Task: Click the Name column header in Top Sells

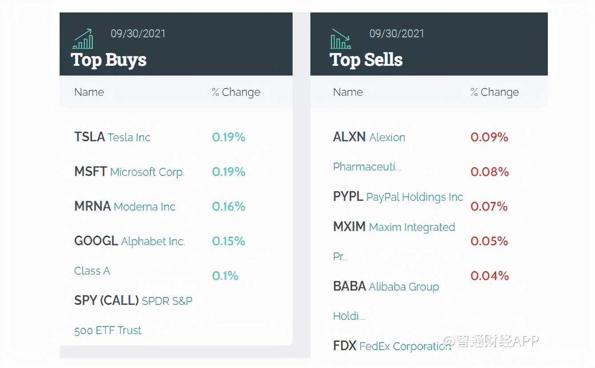Action: pyautogui.click(x=348, y=92)
